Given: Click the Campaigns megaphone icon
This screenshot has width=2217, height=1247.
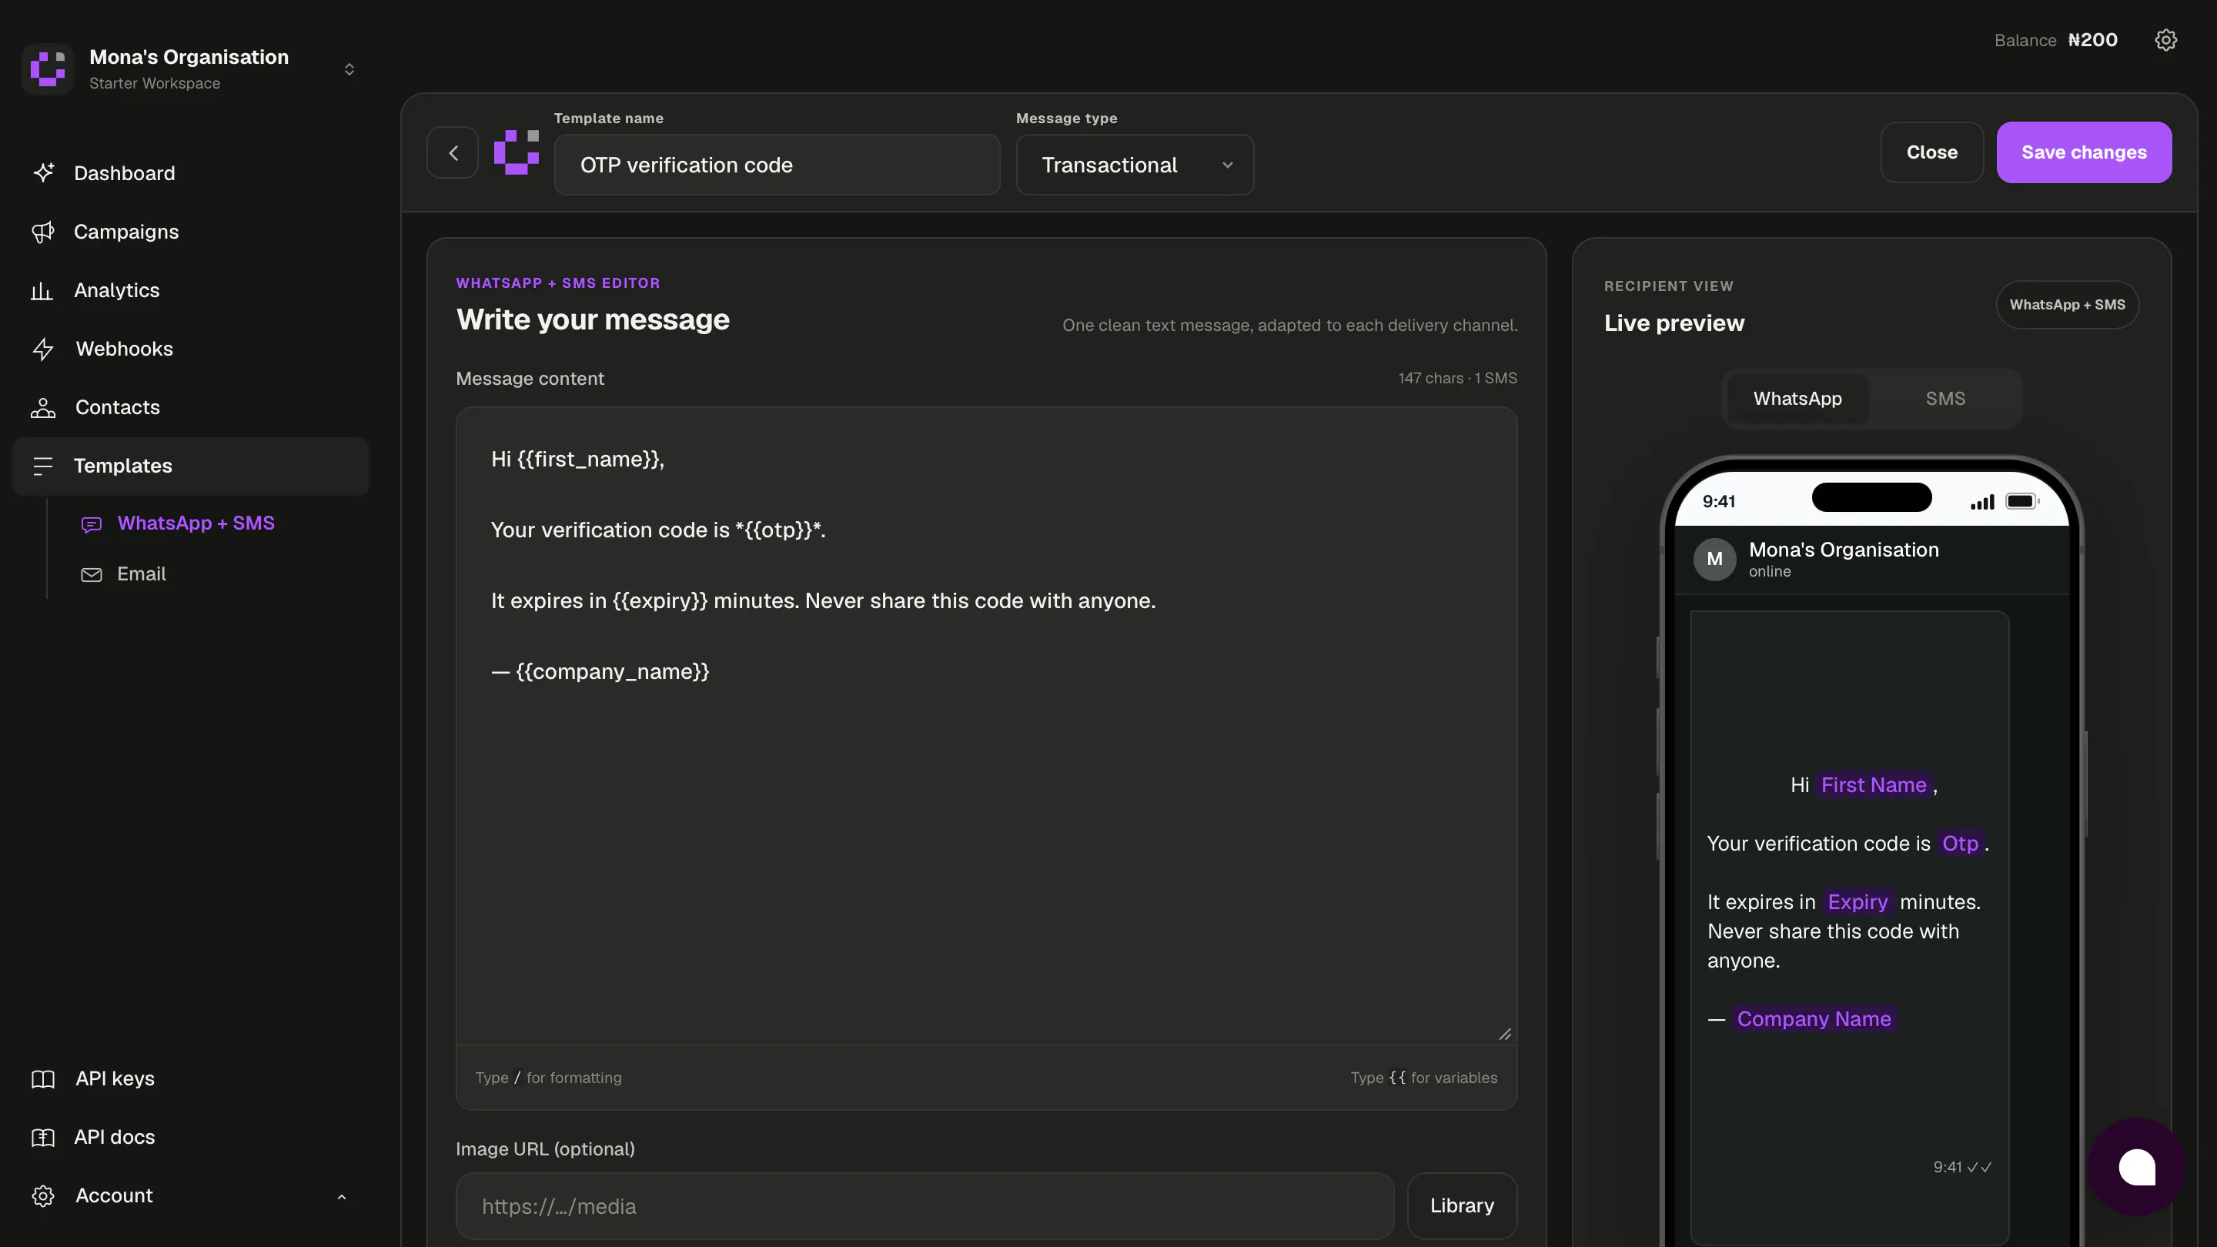Looking at the screenshot, I should coord(43,232).
